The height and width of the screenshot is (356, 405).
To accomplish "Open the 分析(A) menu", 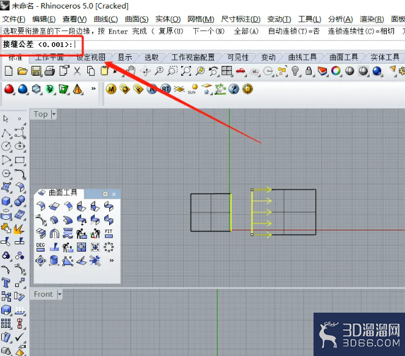I will 340,19.
